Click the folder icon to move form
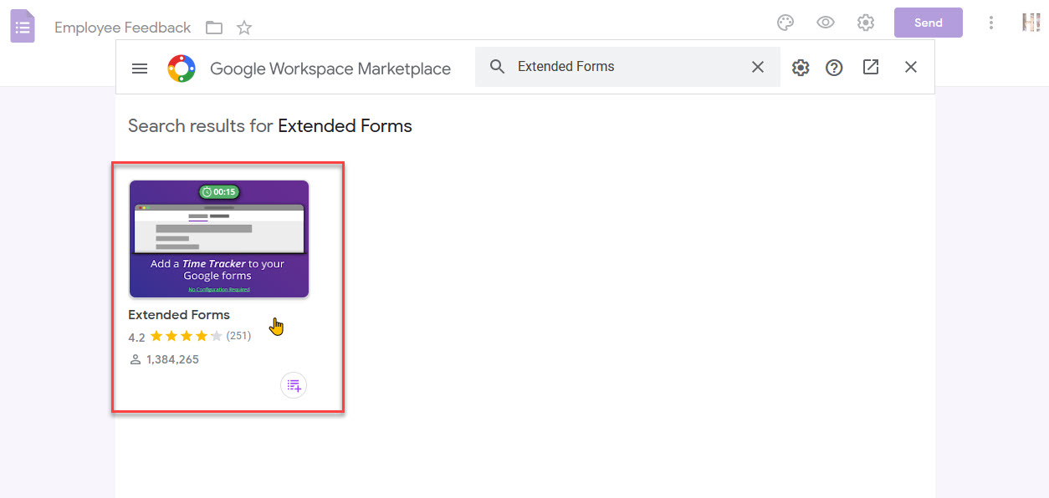Screen dimensions: 1049x498 click(x=214, y=27)
